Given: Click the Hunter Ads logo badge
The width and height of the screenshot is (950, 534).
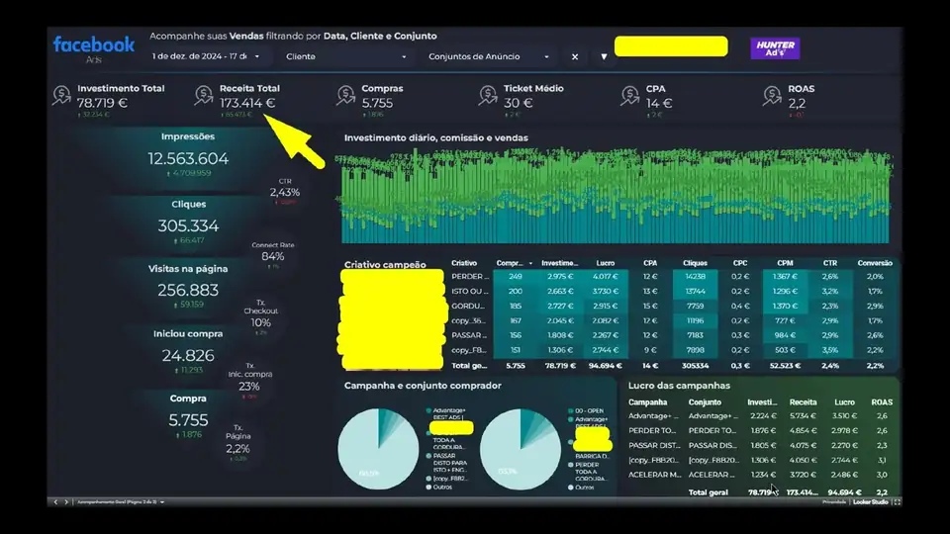Looking at the screenshot, I should [775, 48].
